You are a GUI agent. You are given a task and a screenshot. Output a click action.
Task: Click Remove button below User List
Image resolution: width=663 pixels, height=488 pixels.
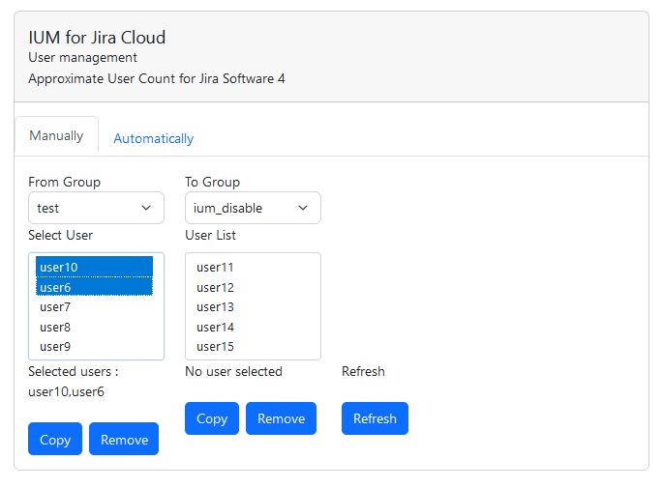coord(281,418)
